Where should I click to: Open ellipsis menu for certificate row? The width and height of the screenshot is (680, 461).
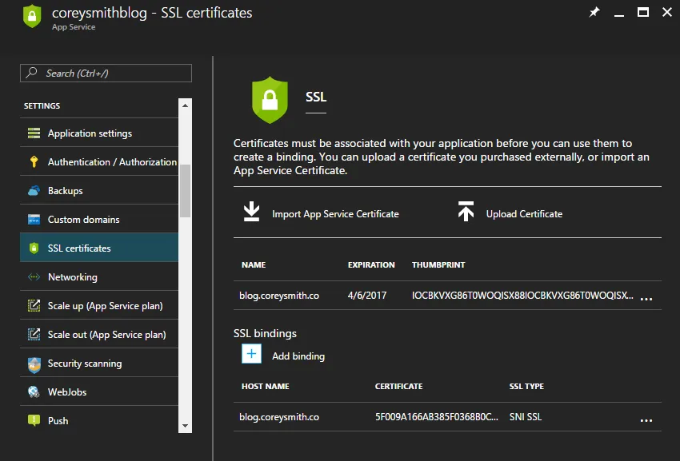tap(646, 299)
